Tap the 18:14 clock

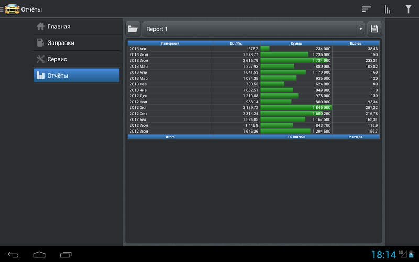384,255
